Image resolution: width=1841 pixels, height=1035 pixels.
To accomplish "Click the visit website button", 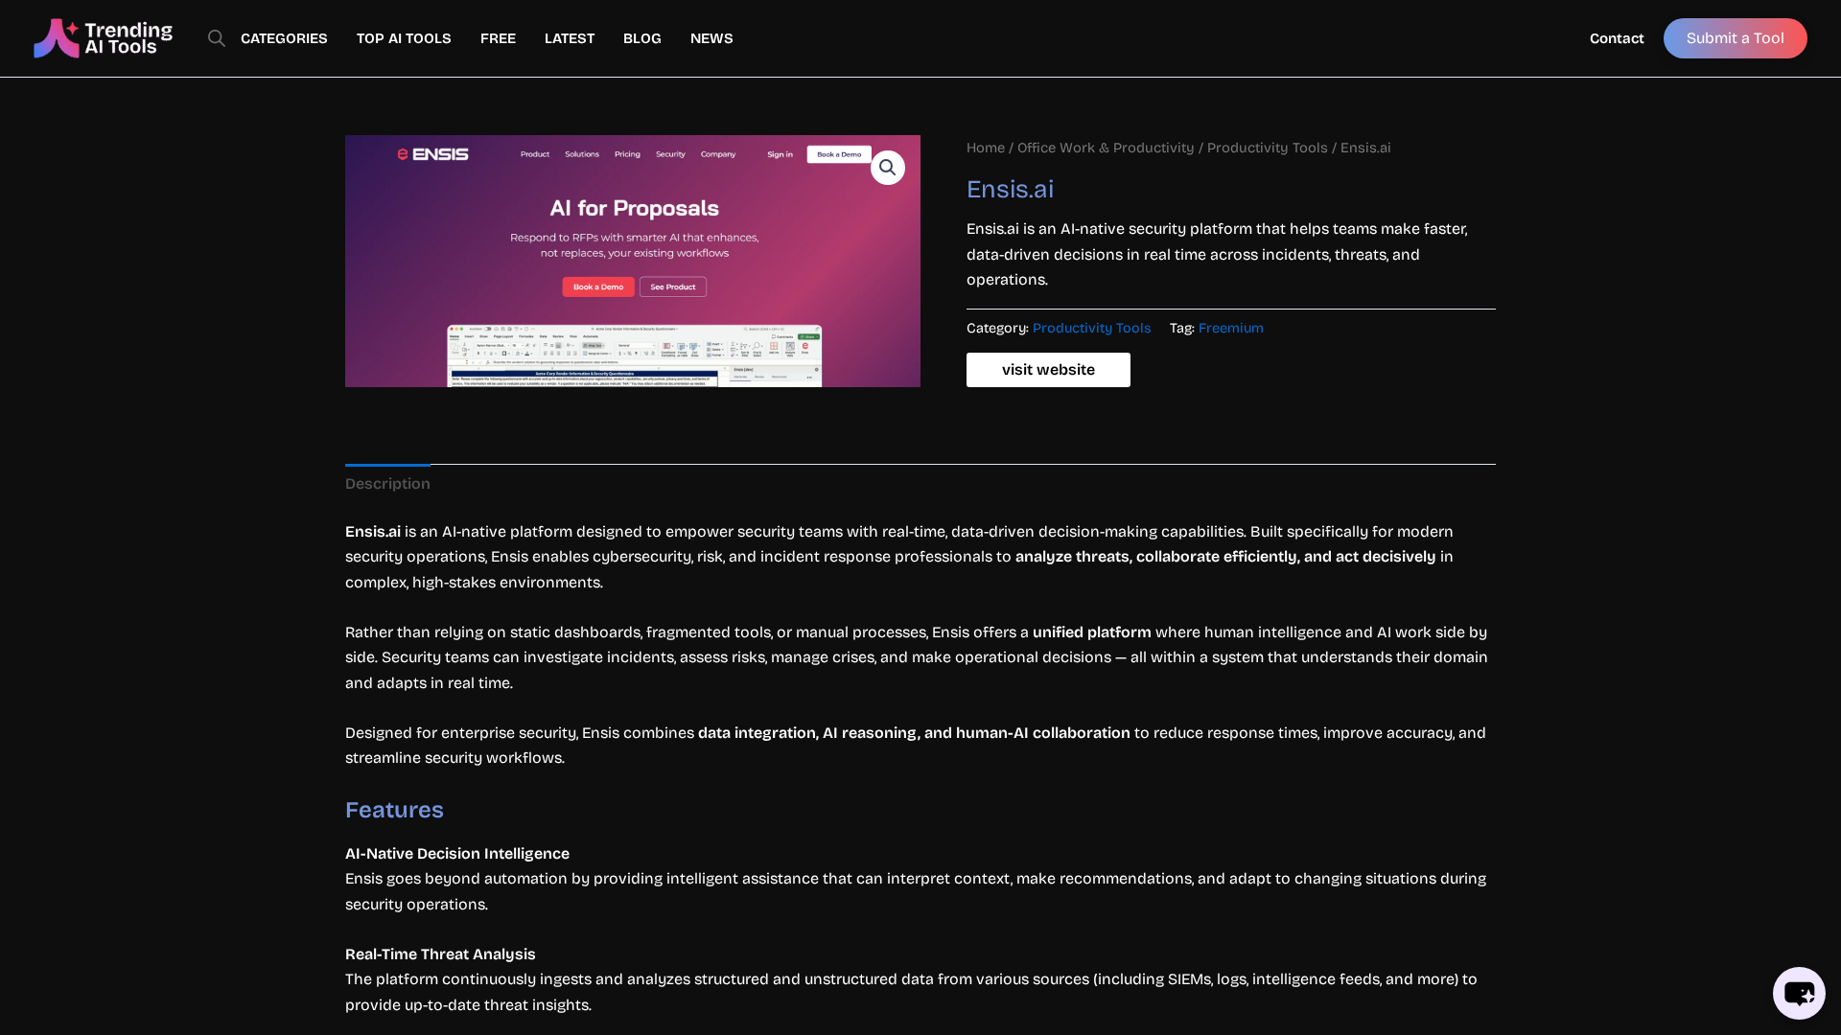I will click(1048, 370).
